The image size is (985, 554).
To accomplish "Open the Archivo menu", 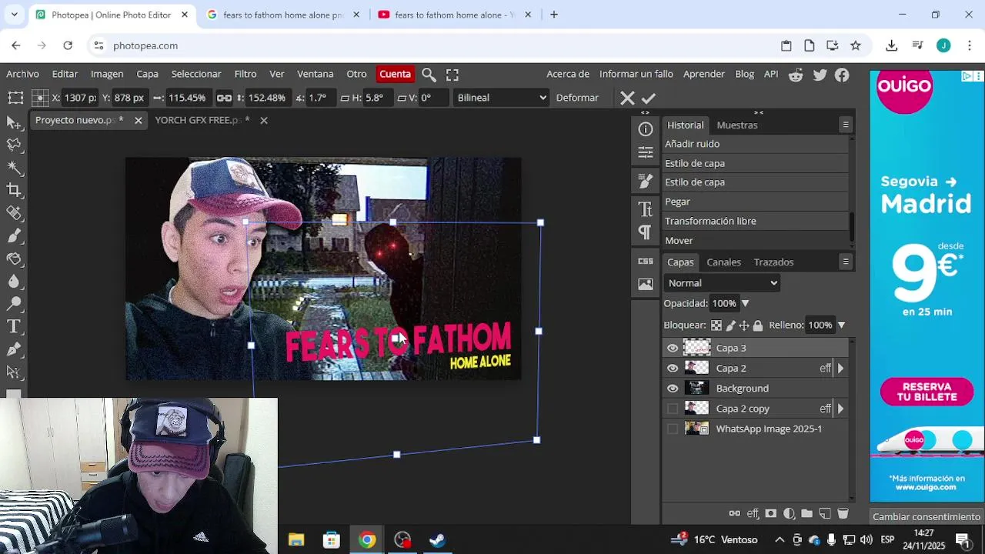I will 23,74.
